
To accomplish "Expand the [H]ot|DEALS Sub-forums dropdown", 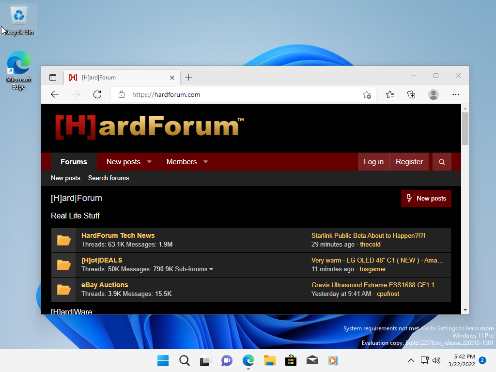I will pyautogui.click(x=194, y=269).
